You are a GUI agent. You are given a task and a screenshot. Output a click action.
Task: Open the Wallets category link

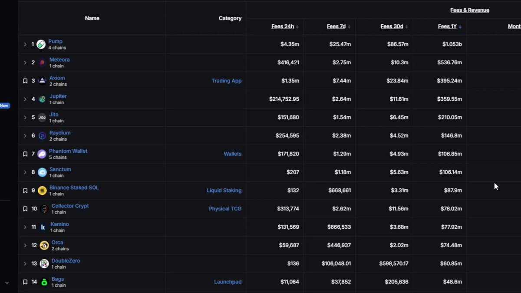233,154
